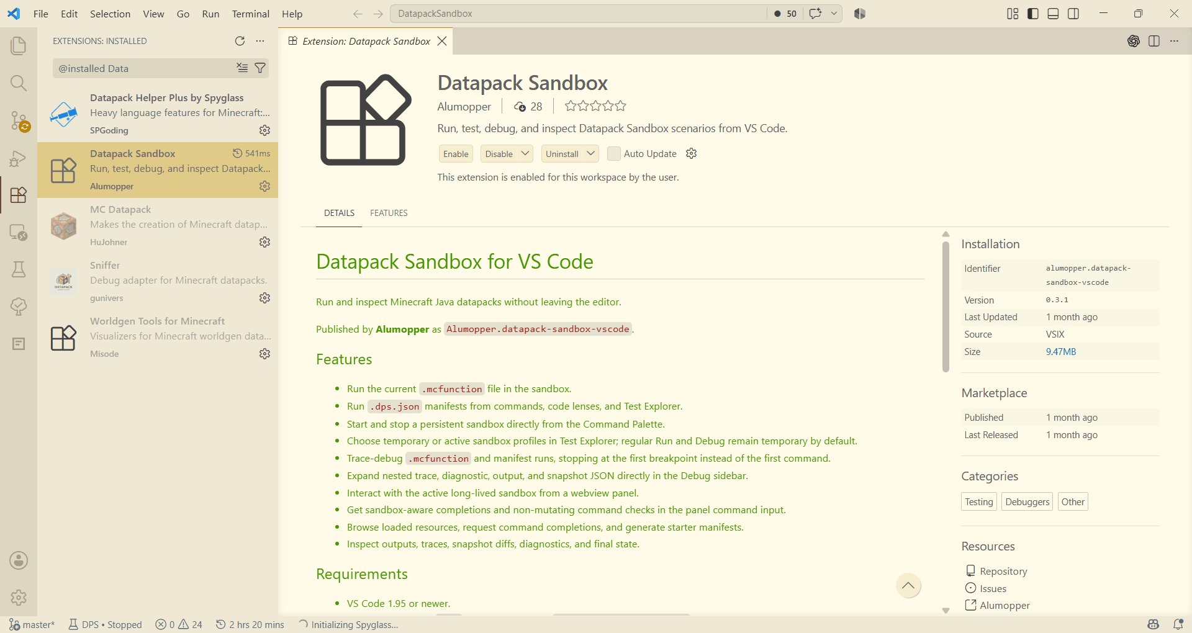Click the swirl-logo icon beside split editor
The image size is (1192, 633).
[1134, 41]
